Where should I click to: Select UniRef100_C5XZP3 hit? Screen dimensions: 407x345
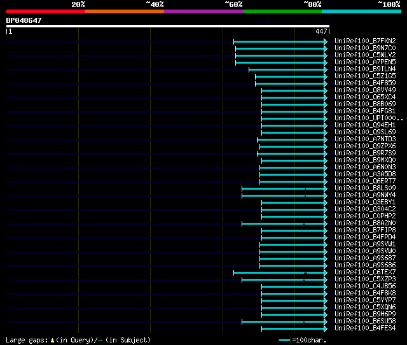click(365, 279)
